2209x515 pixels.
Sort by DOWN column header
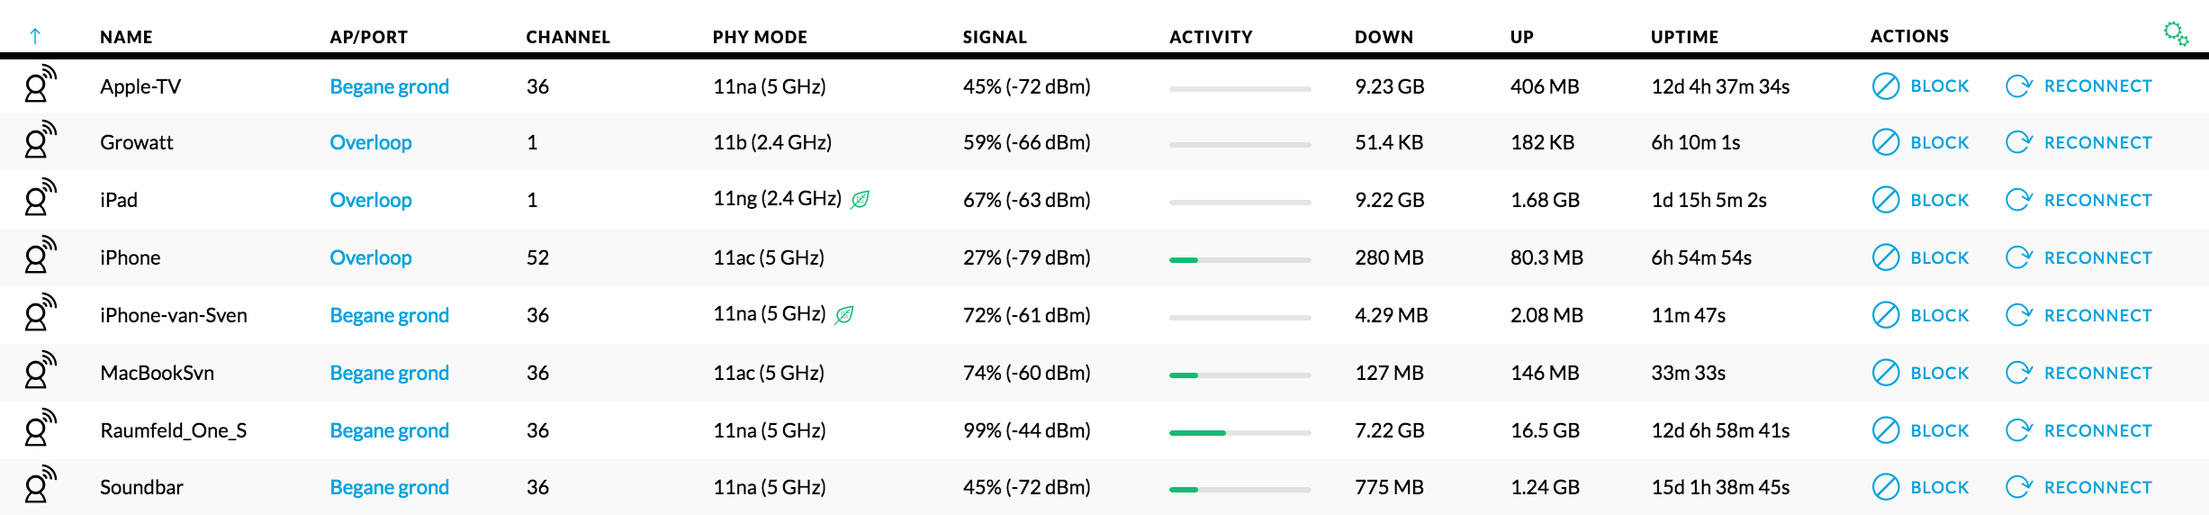tap(1384, 37)
